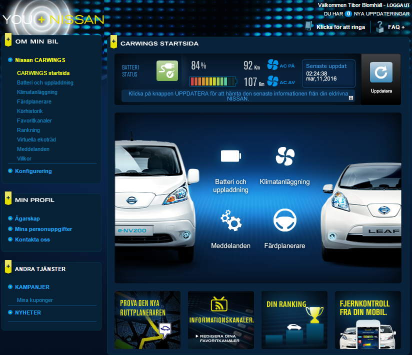Click the YOU+NISSAN logo
This screenshot has height=355, width=412.
[x=53, y=19]
